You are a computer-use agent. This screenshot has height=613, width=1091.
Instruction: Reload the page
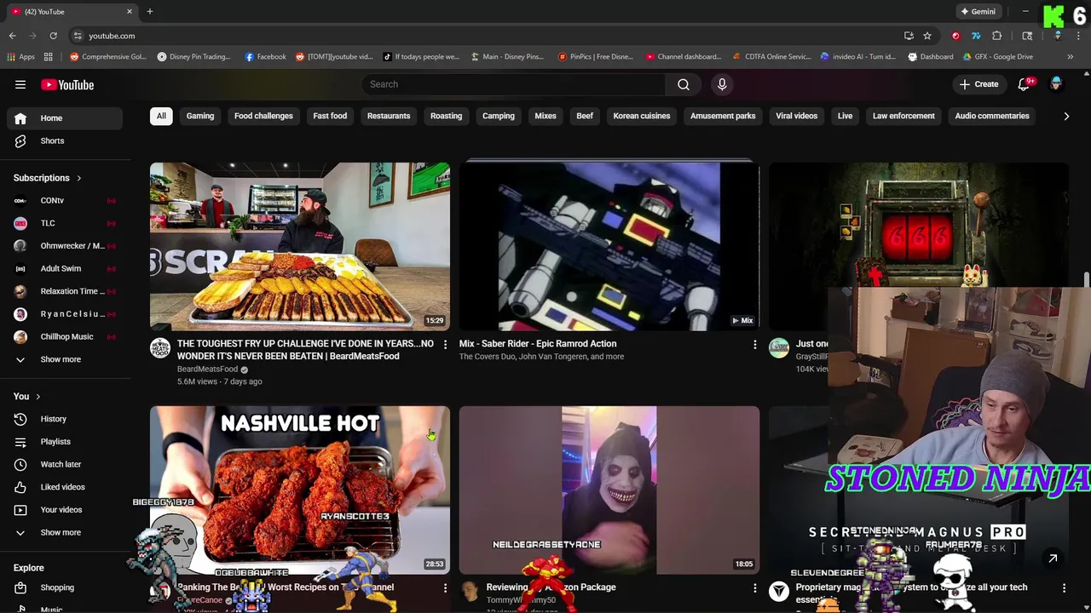[x=53, y=36]
